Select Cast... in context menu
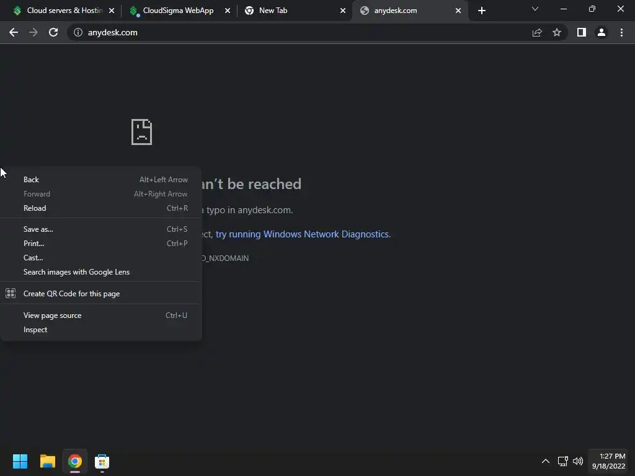 click(x=101, y=257)
